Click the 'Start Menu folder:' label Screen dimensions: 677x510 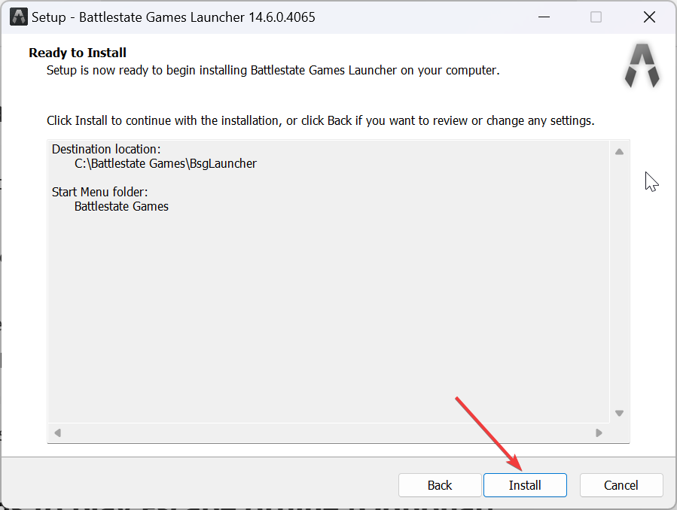click(x=99, y=192)
